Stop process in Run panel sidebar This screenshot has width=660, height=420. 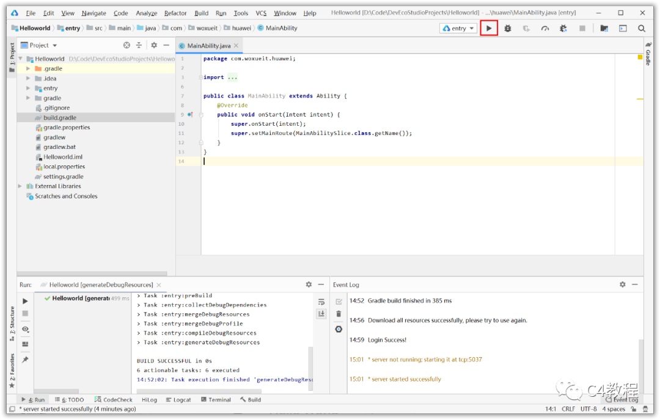[x=25, y=314]
